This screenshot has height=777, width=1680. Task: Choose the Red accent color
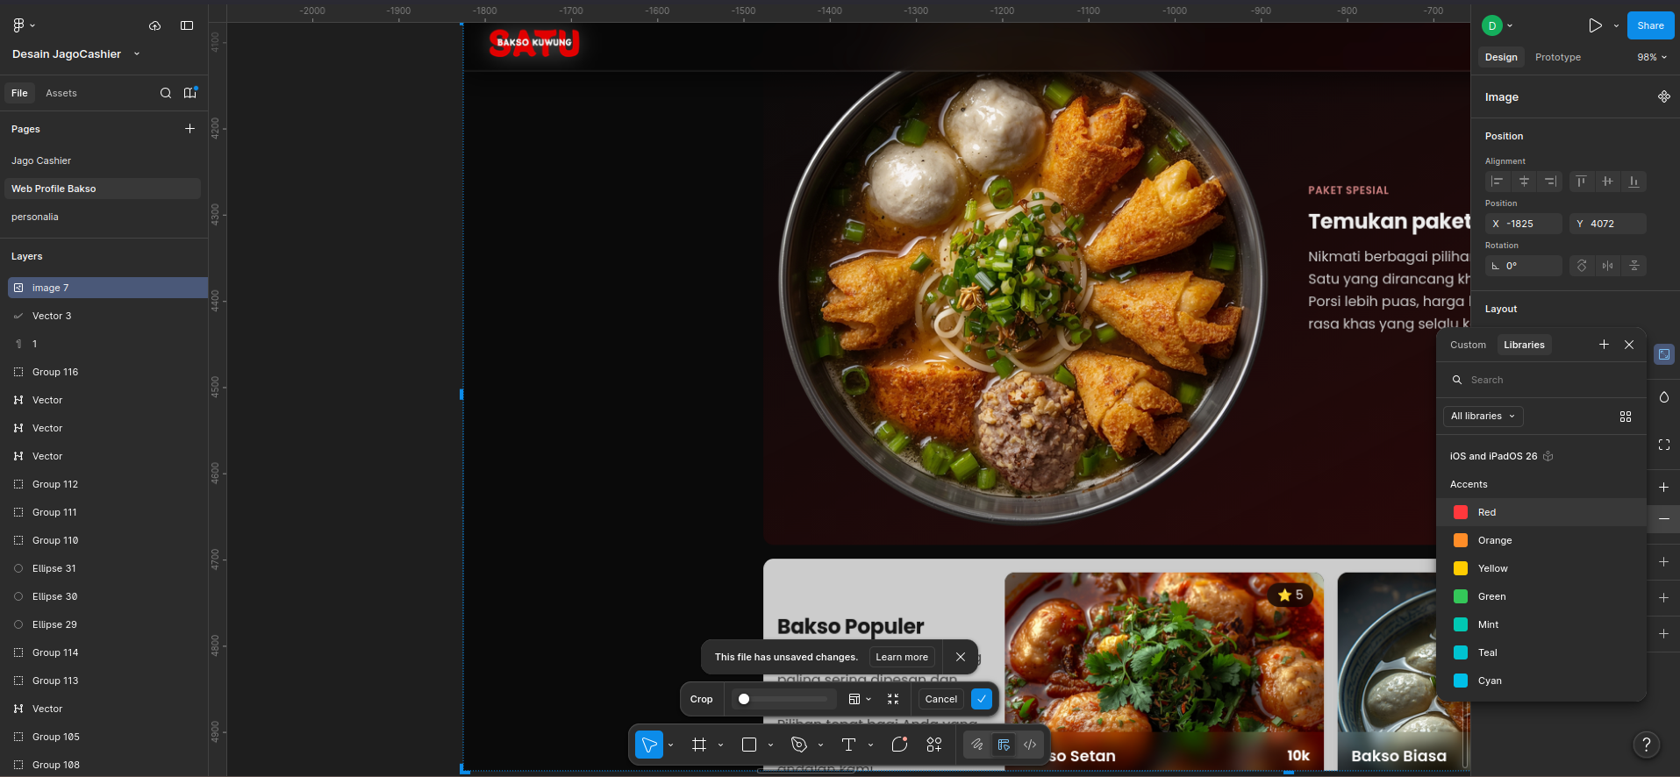pyautogui.click(x=1541, y=512)
